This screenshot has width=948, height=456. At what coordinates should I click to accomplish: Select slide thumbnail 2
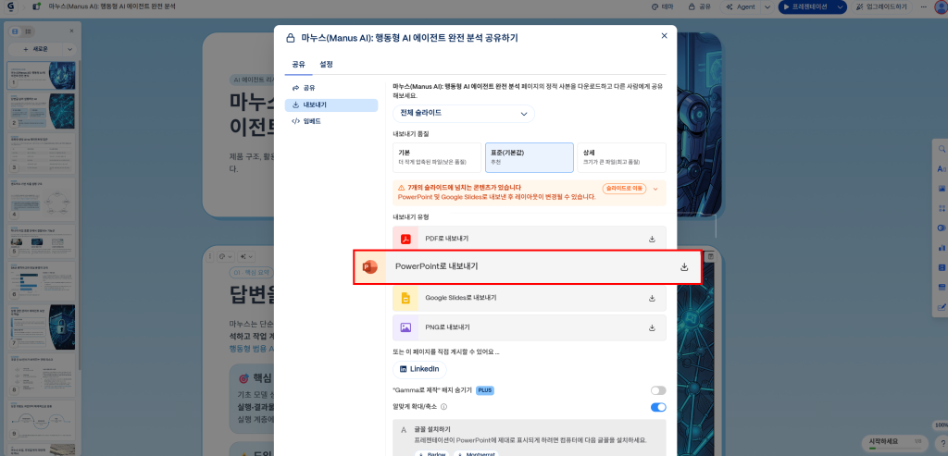click(x=41, y=111)
